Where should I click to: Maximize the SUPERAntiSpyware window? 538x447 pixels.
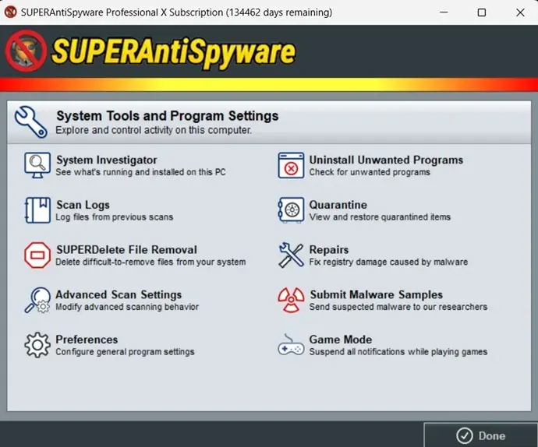pos(482,12)
